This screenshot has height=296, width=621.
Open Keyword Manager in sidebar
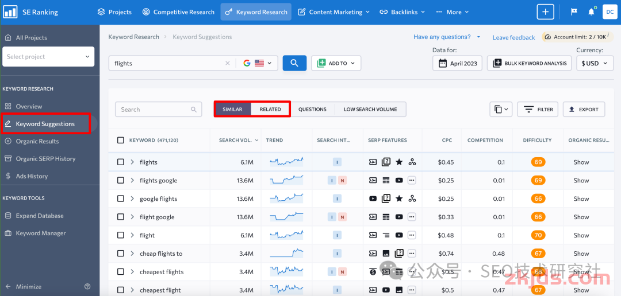click(x=35, y=233)
